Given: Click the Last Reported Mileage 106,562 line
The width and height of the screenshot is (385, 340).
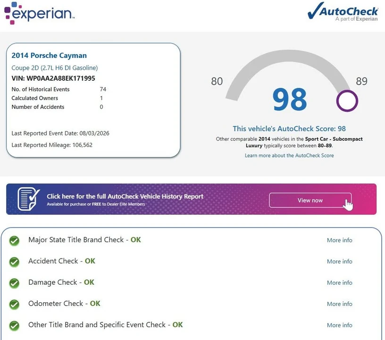Looking at the screenshot, I should 52,145.
